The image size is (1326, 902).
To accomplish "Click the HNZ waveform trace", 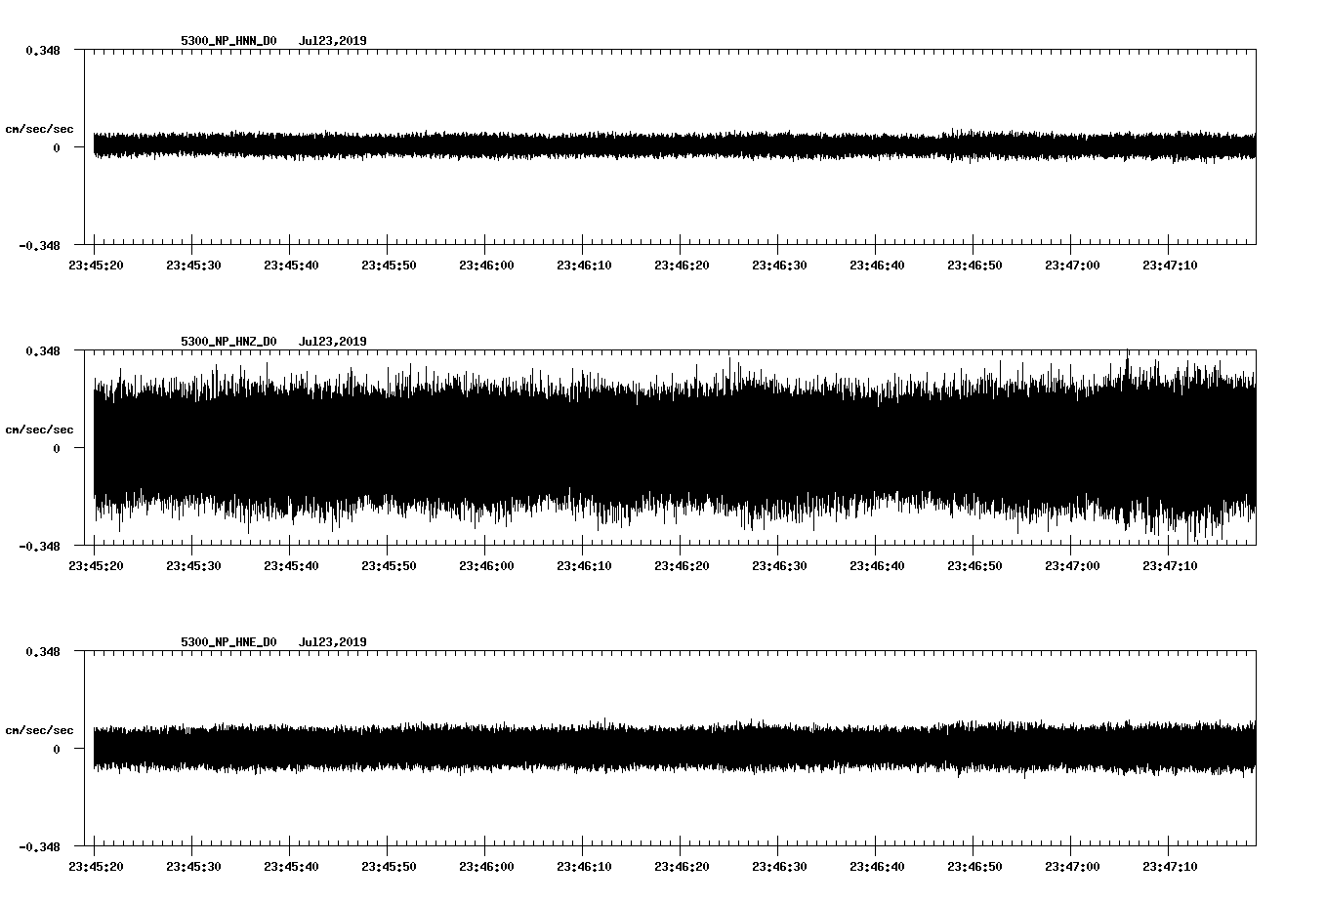I will coord(675,447).
